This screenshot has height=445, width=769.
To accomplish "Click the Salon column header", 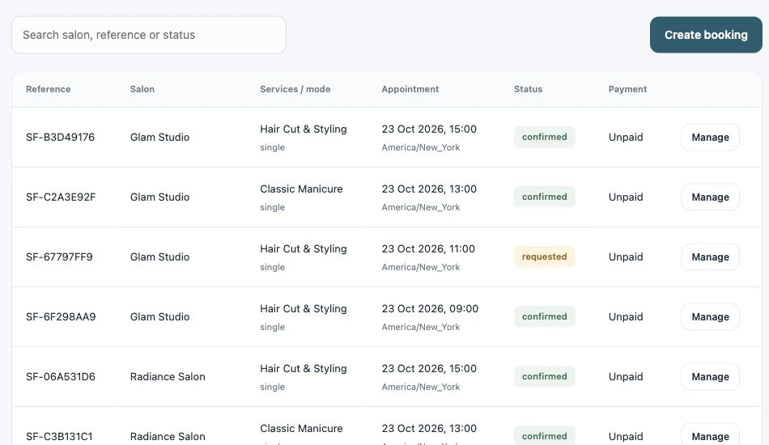I will point(142,89).
